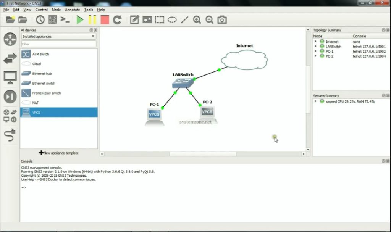Click New appliance template
The height and width of the screenshot is (232, 391).
tap(59, 152)
